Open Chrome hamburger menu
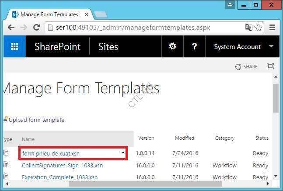This screenshot has height=191, width=283. pyautogui.click(x=272, y=28)
